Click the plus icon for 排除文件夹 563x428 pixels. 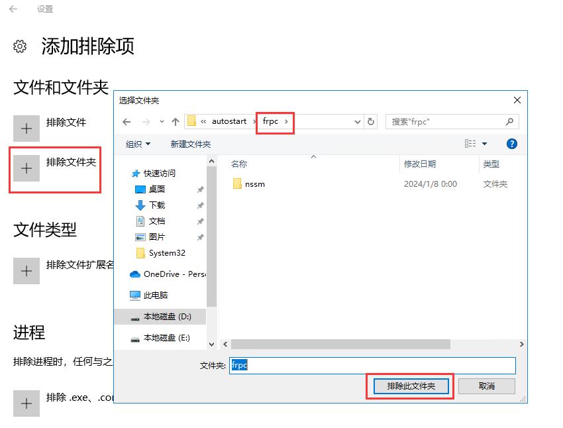pos(26,168)
